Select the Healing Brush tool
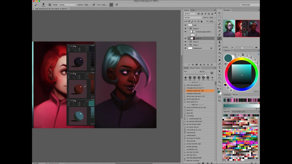 coord(220,35)
